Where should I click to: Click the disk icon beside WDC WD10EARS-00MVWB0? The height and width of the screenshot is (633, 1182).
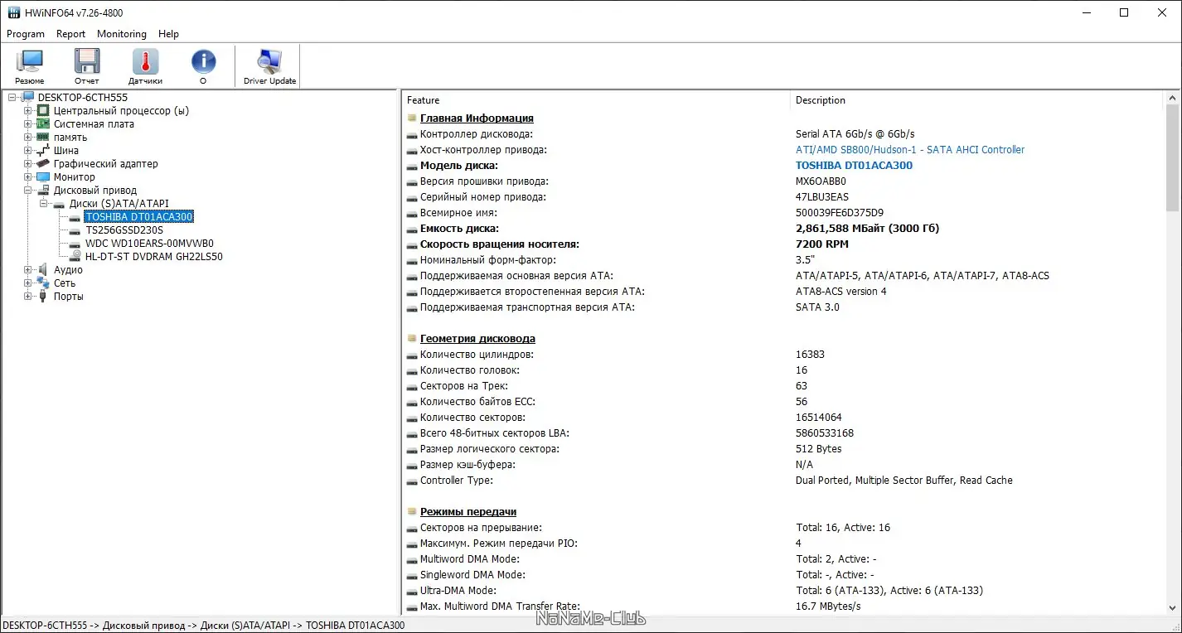pos(75,244)
